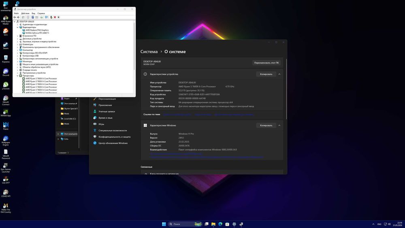405x228 pixels.
Task: Expand the Клавиатуры node
Action: 17,45
